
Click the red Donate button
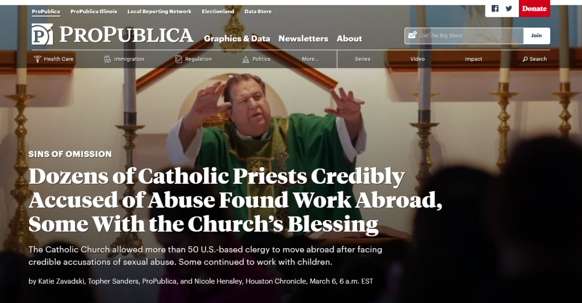pyautogui.click(x=534, y=9)
